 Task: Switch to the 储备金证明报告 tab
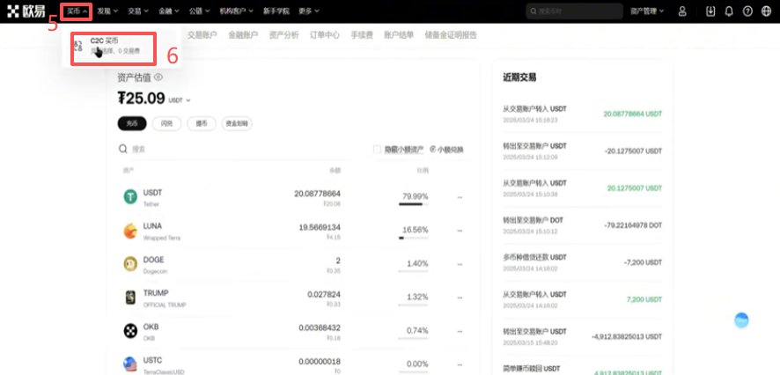(x=451, y=35)
